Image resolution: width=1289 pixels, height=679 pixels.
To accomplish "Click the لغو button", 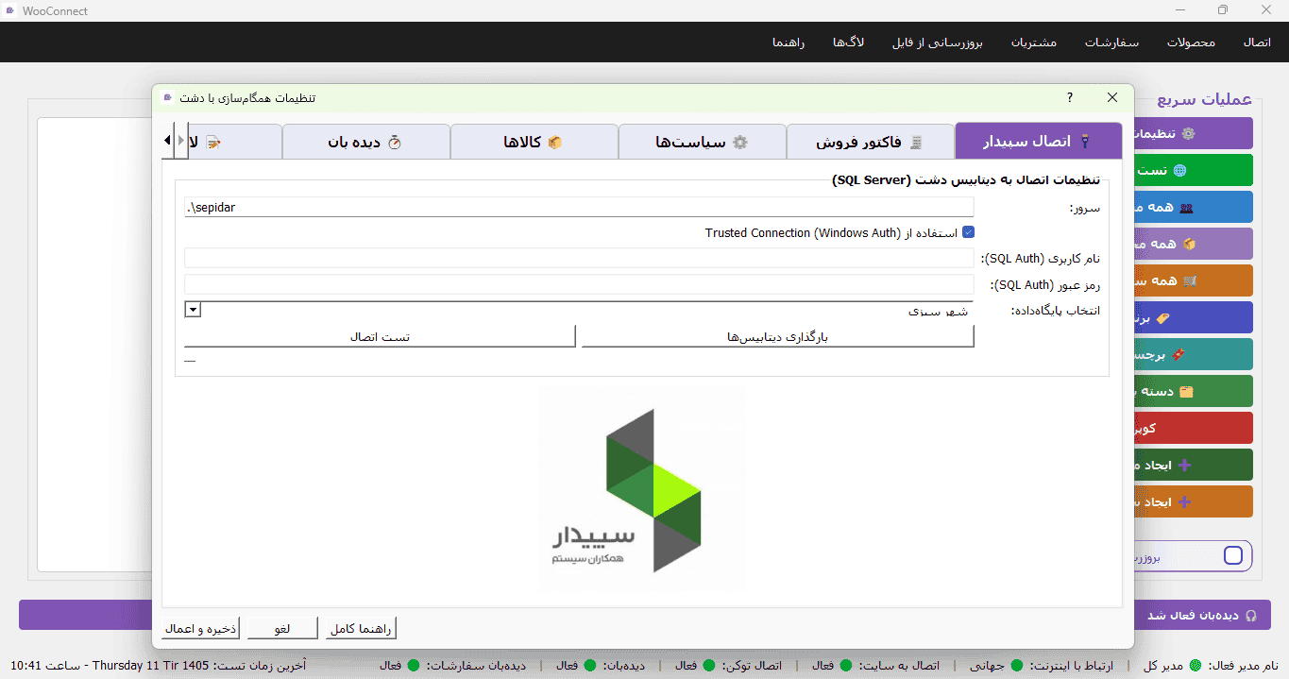I will 282,629.
